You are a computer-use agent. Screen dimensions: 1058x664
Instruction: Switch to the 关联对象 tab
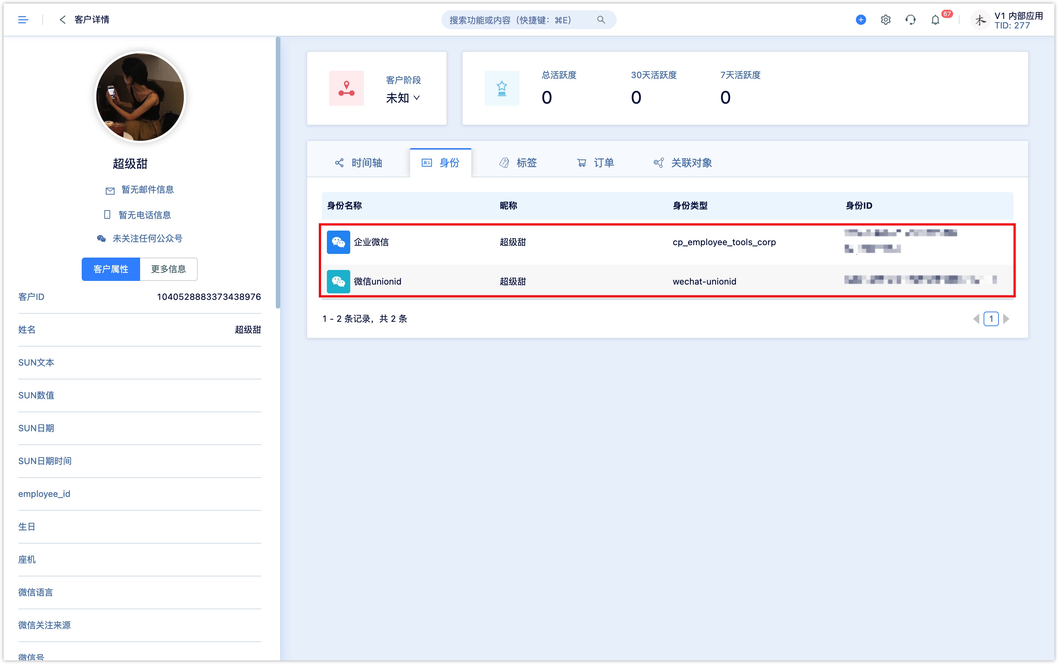(682, 163)
